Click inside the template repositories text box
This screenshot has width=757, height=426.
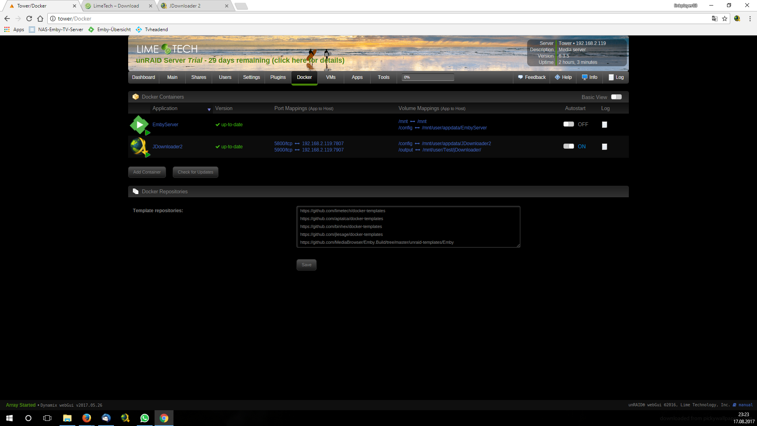[408, 227]
